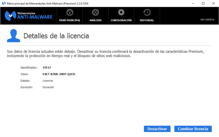Maximize the Malwarebytes window
The image size is (219, 137).
pyautogui.click(x=203, y=3)
